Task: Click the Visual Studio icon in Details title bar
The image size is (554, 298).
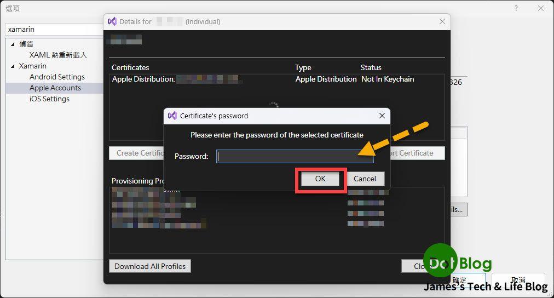Action: (x=112, y=21)
